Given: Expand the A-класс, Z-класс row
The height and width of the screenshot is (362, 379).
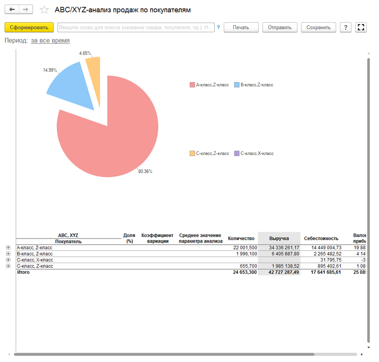Looking at the screenshot, I should [8, 247].
